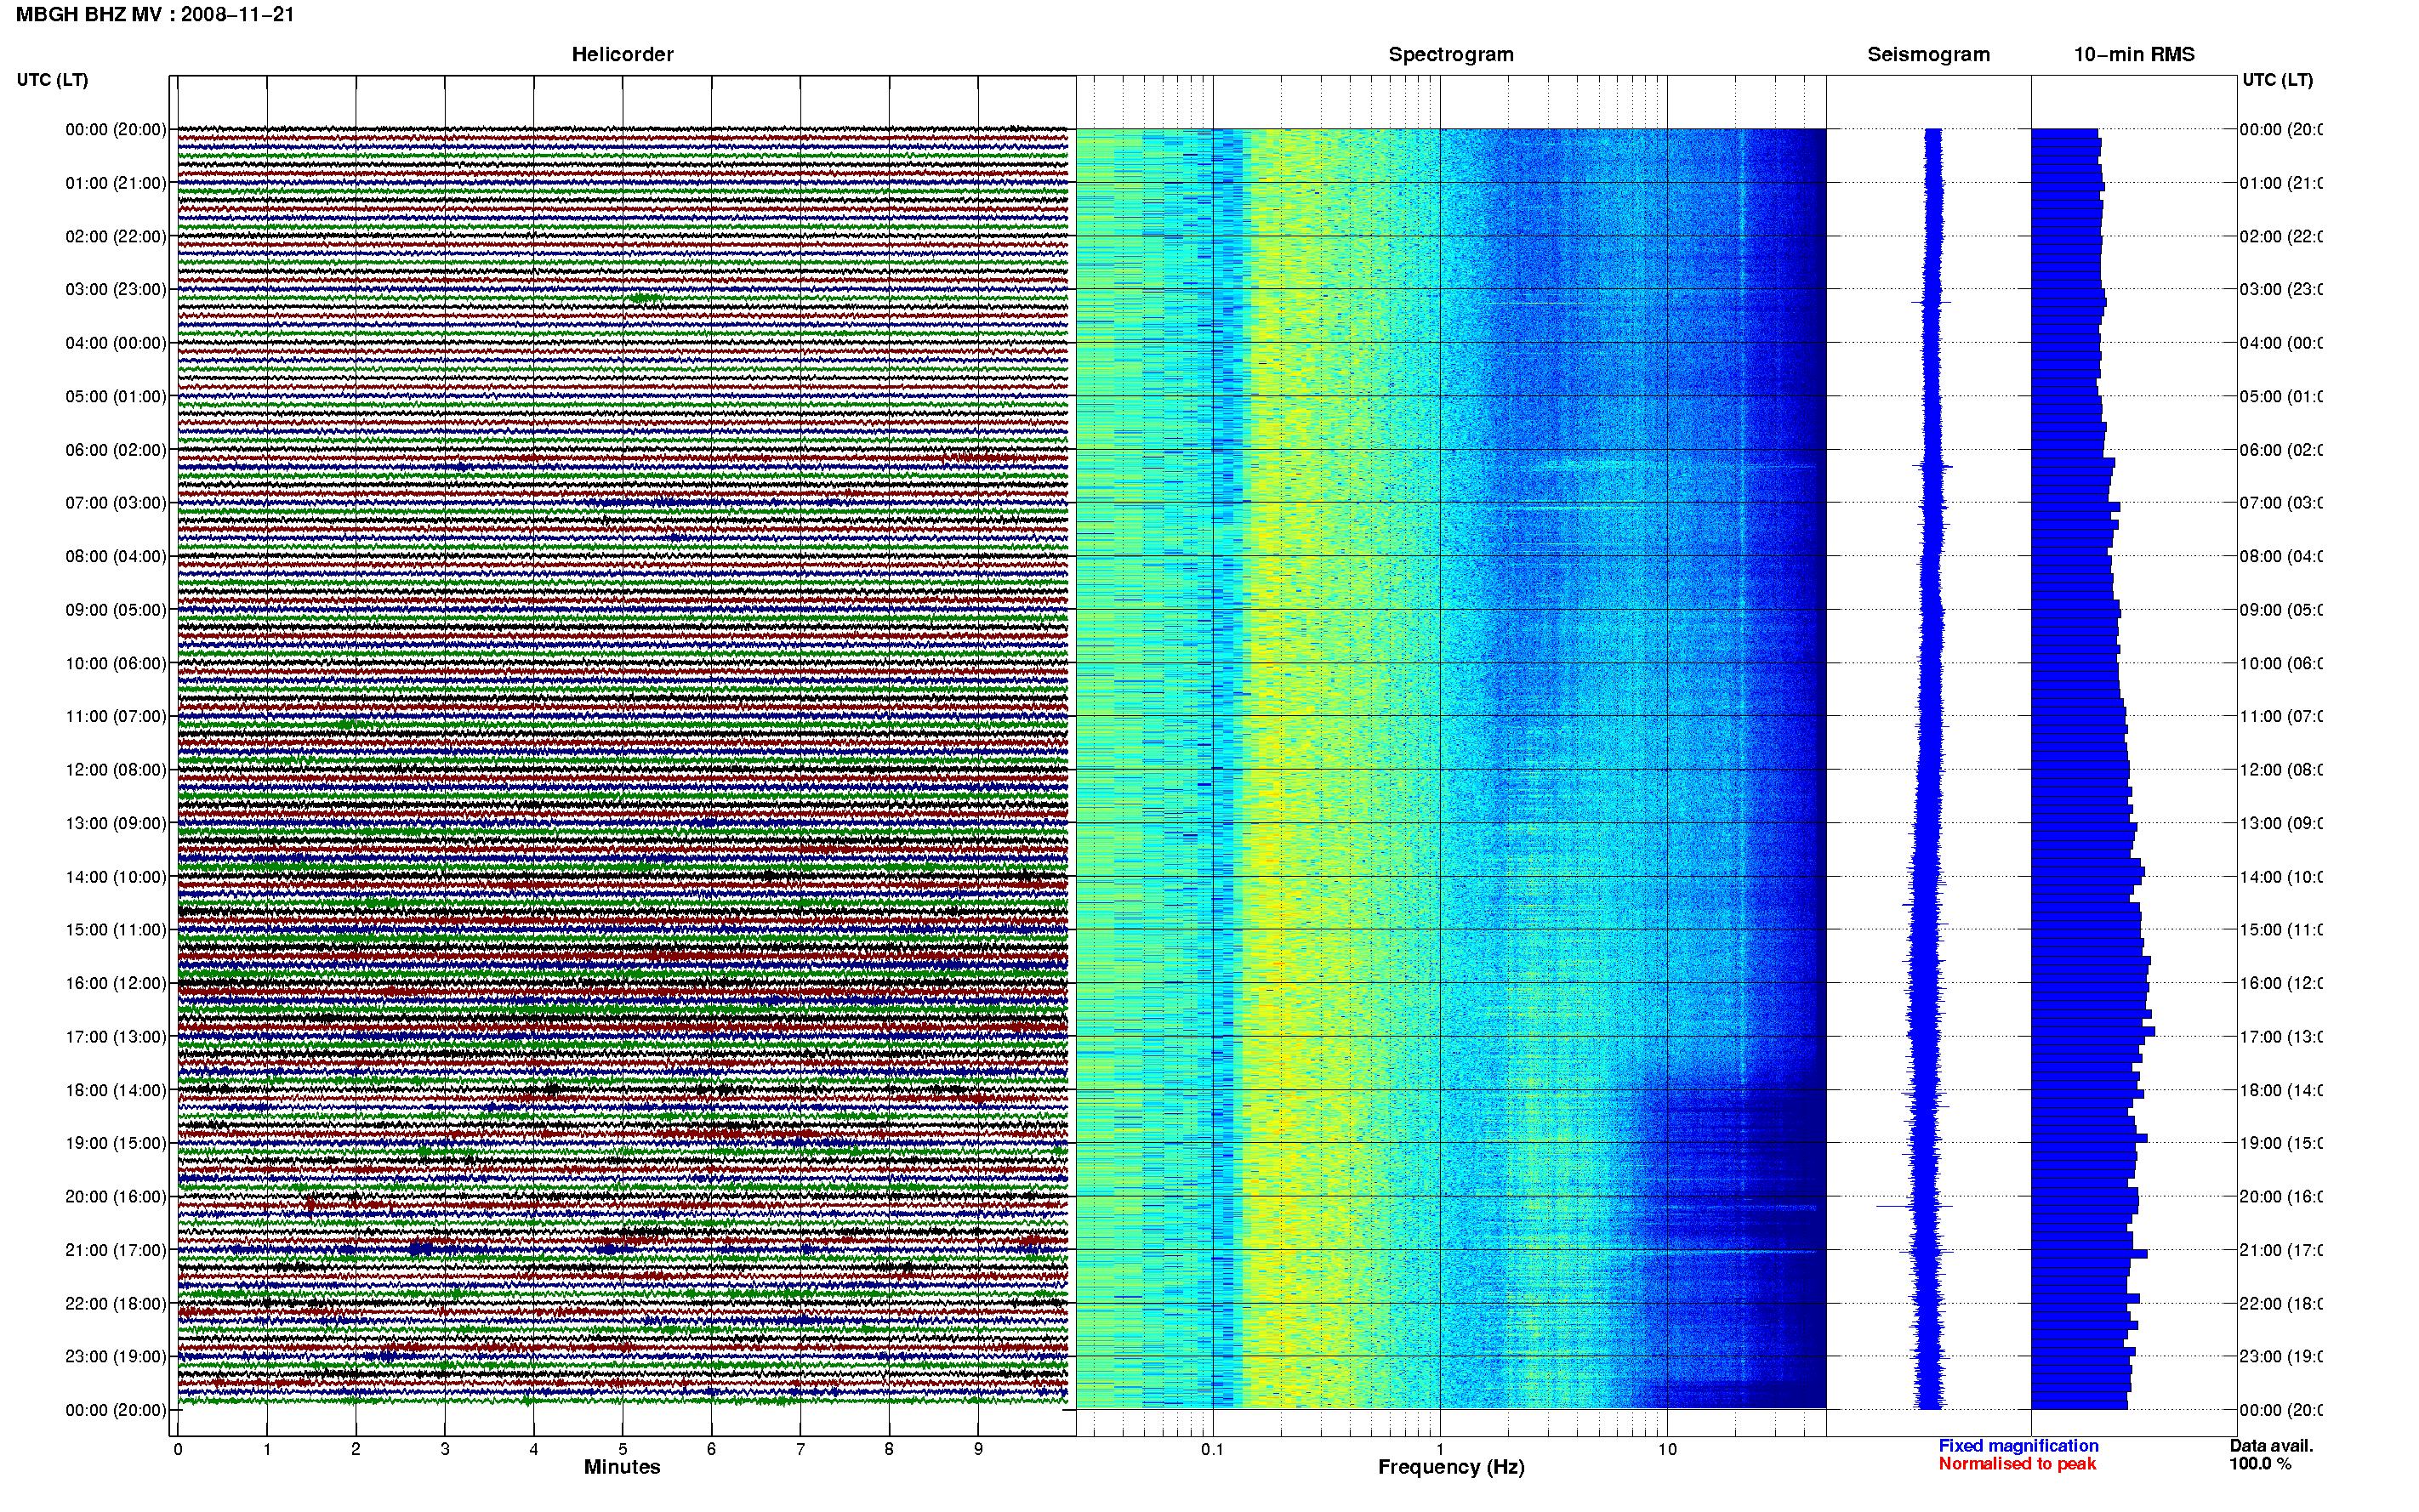
Task: Click tick 8 on the Minutes axis
Action: click(889, 1449)
